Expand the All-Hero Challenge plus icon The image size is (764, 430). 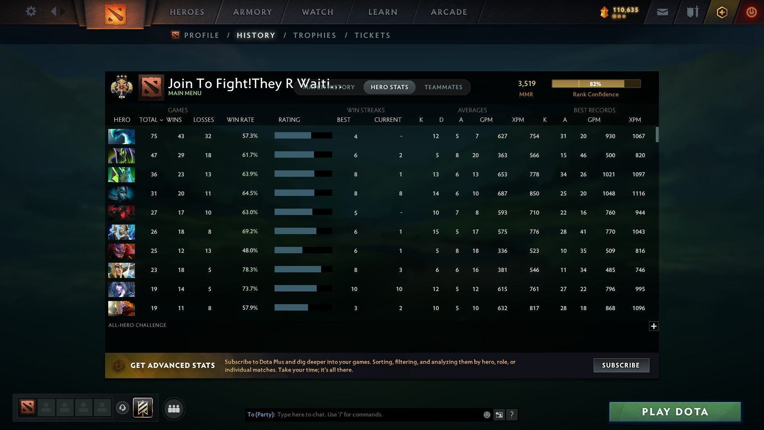[653, 326]
